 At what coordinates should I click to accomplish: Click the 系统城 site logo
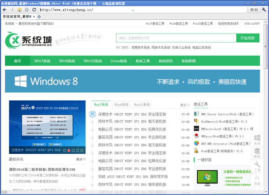29,40
